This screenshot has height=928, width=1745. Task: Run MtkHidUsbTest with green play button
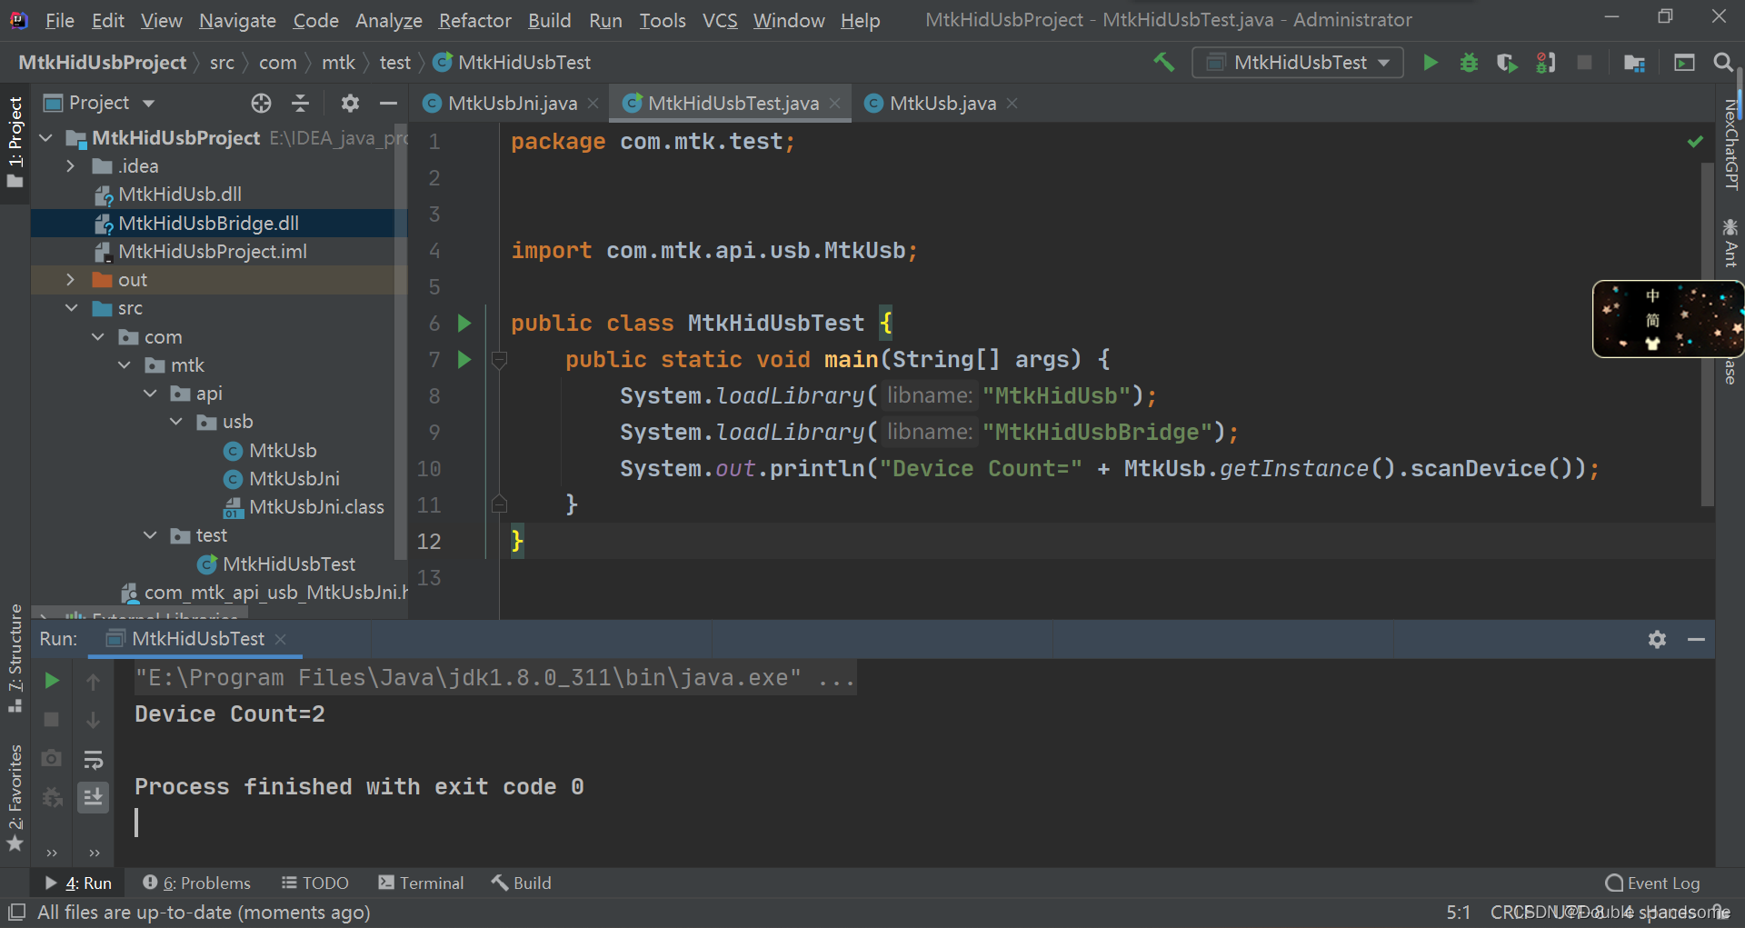point(1431,63)
